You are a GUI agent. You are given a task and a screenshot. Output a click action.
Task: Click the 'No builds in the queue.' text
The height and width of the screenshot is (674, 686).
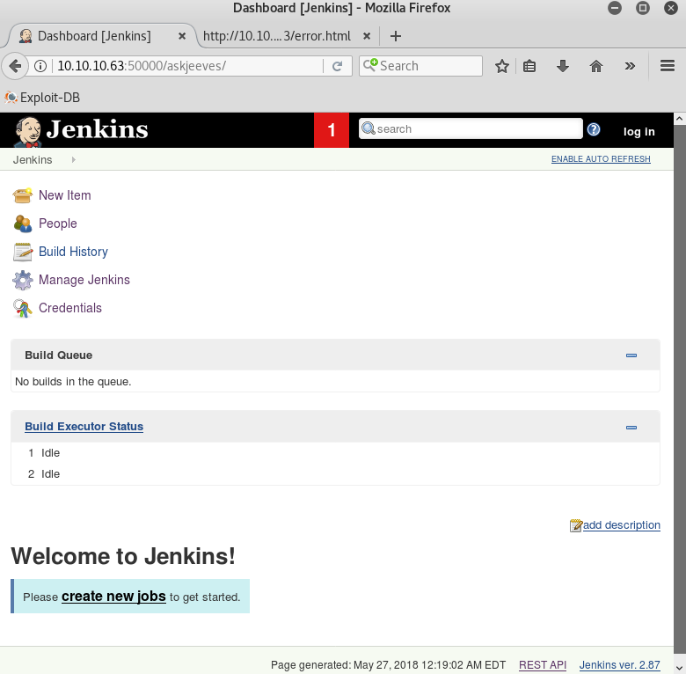73,382
